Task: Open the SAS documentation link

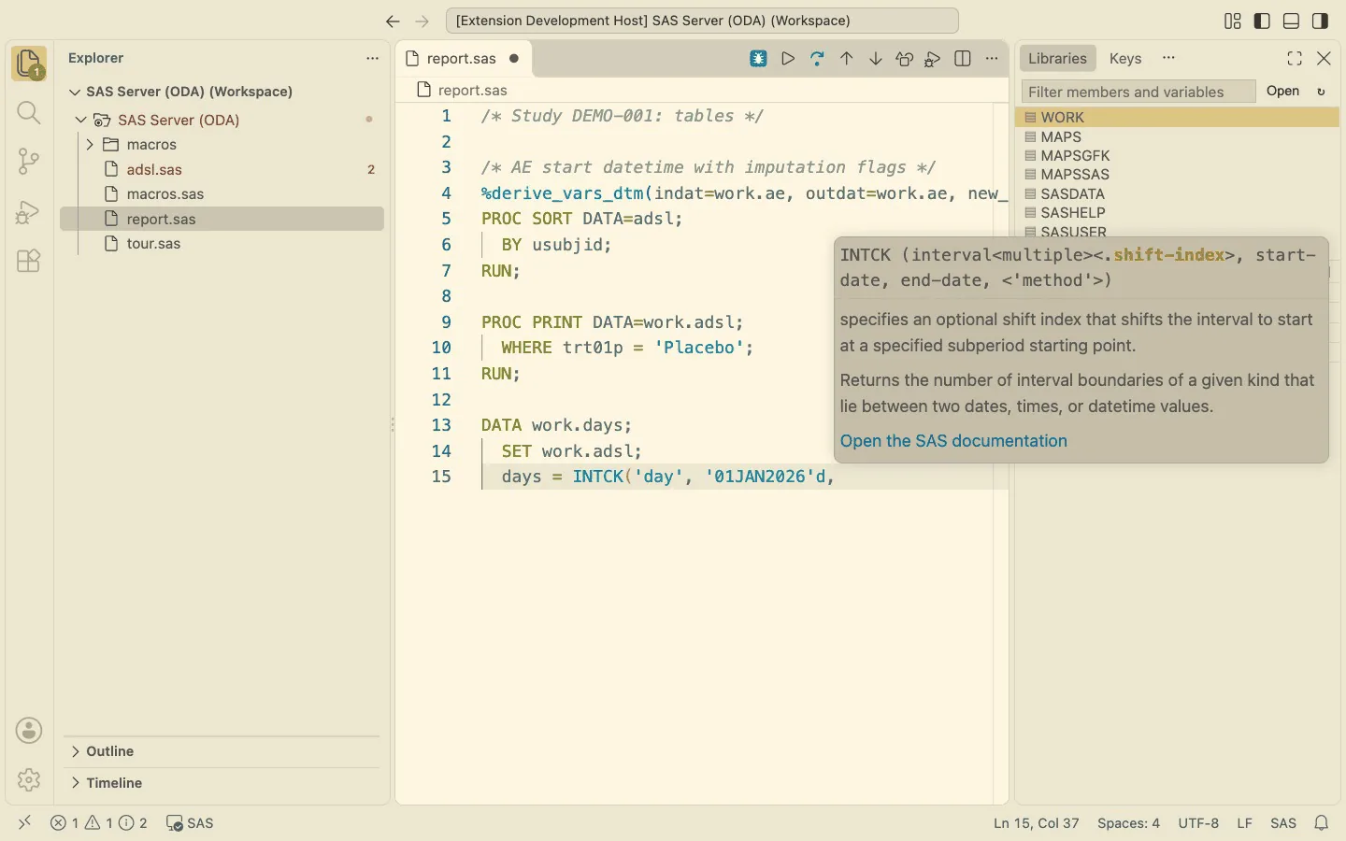Action: pos(953,441)
